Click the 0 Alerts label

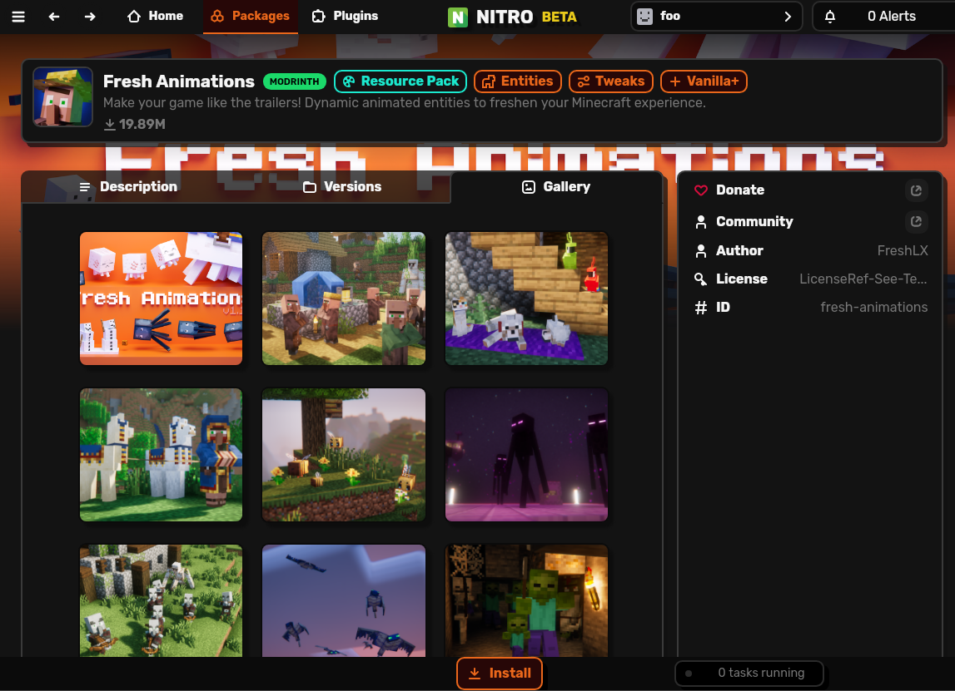click(891, 17)
